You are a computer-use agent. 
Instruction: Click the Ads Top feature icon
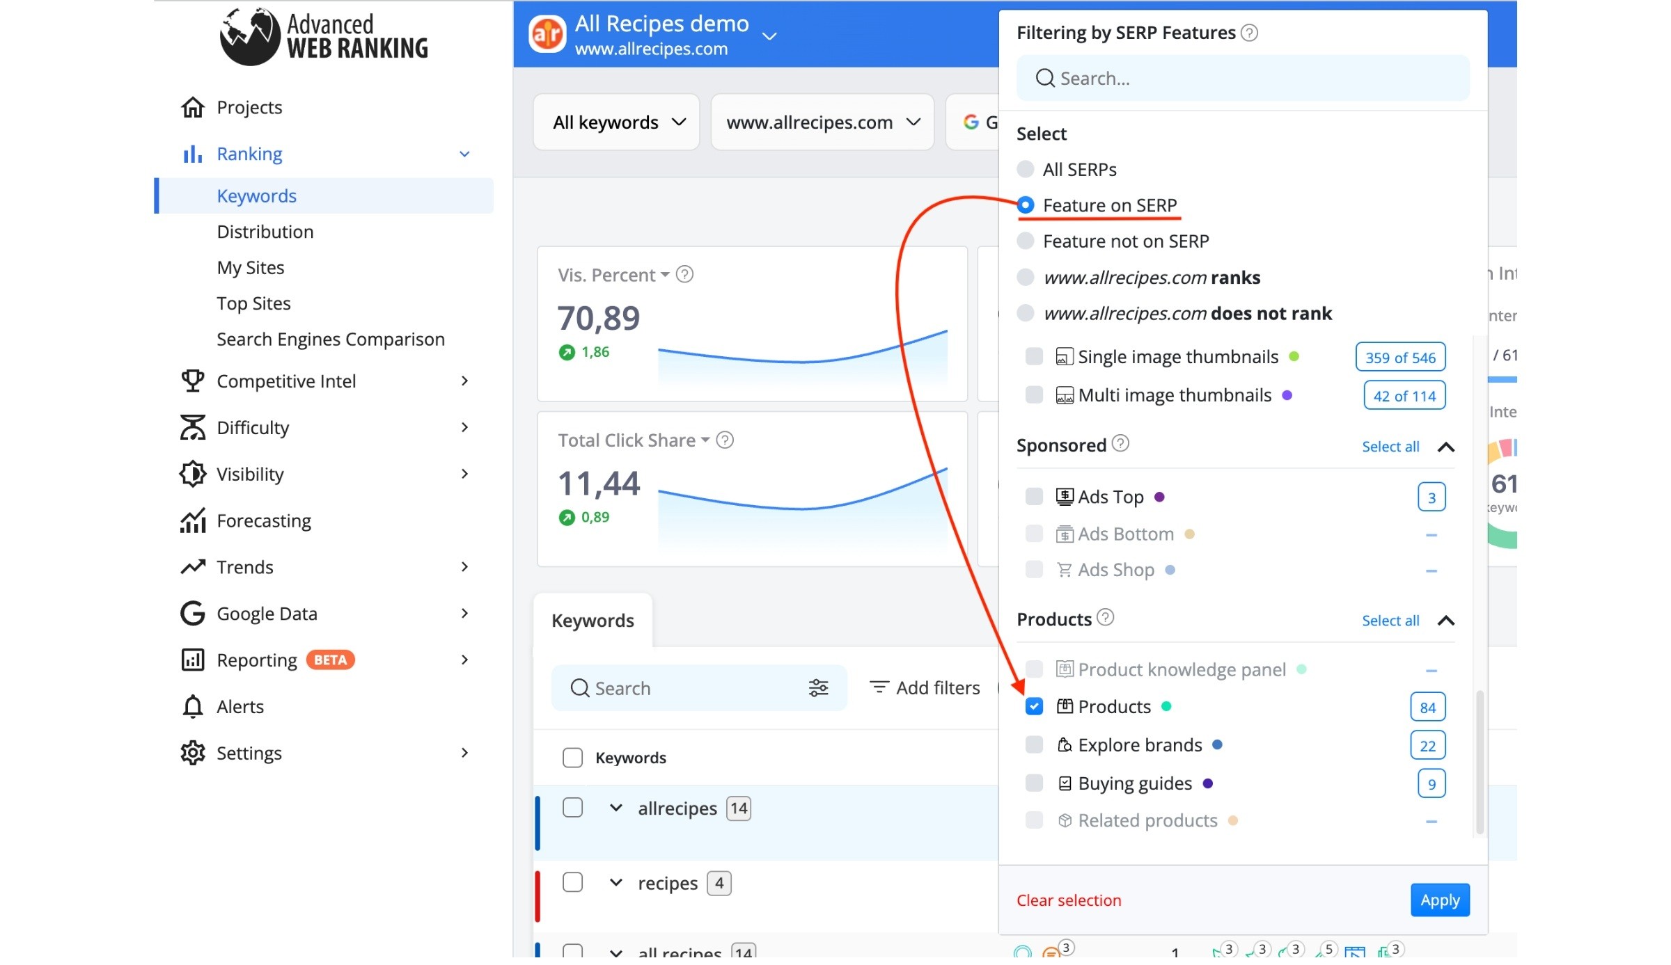click(x=1065, y=497)
